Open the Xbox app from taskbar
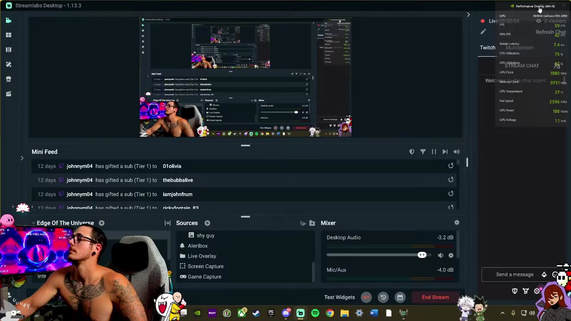Viewport: 571px width, 321px height. tap(241, 313)
